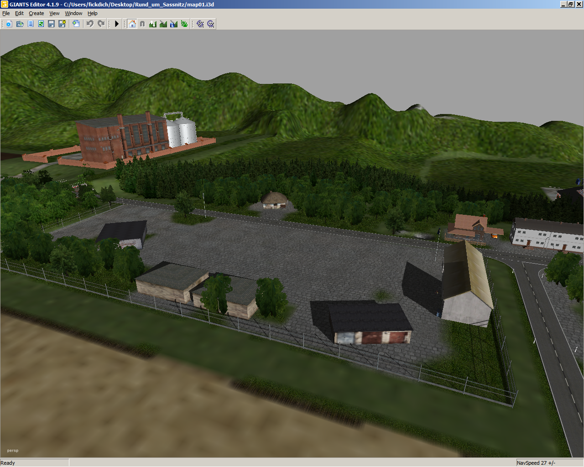Image resolution: width=584 pixels, height=467 pixels.
Task: Start the play button in toolbar
Action: 117,24
